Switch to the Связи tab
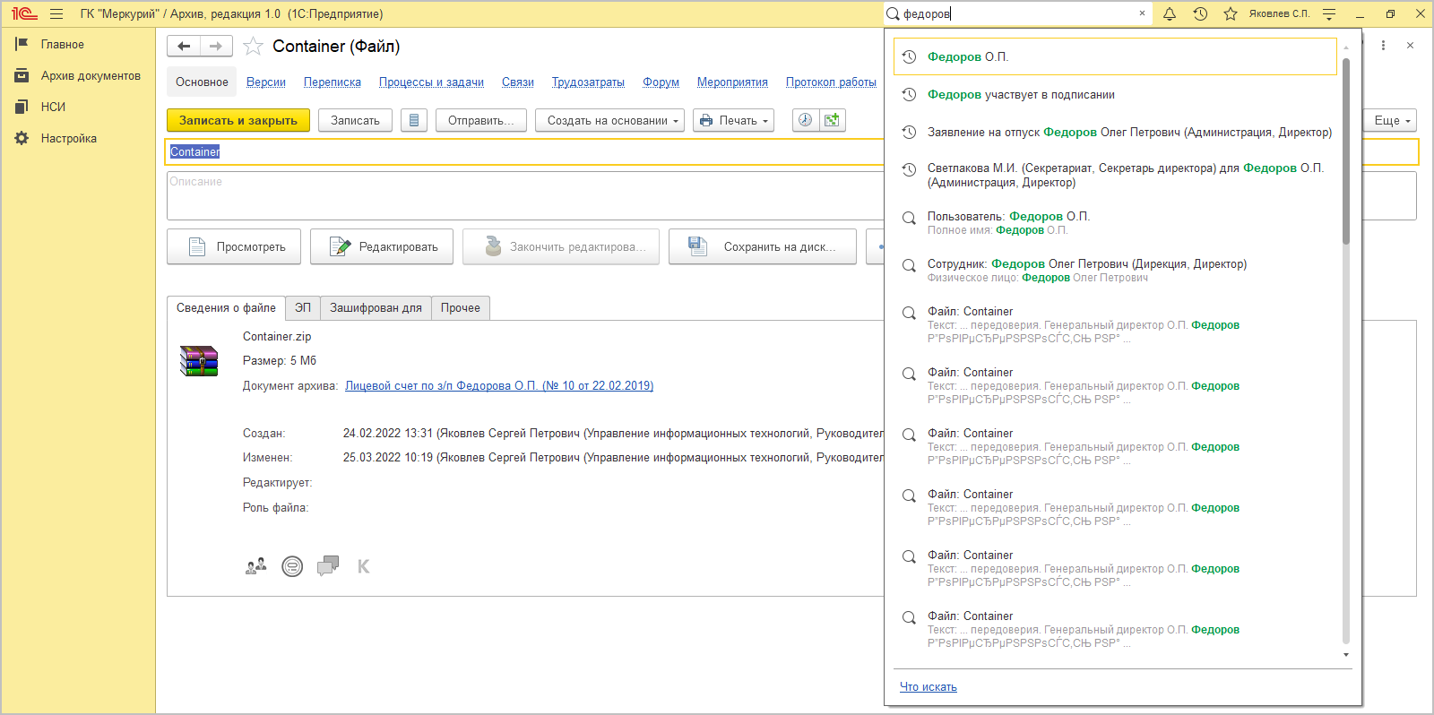The image size is (1434, 715). (518, 82)
